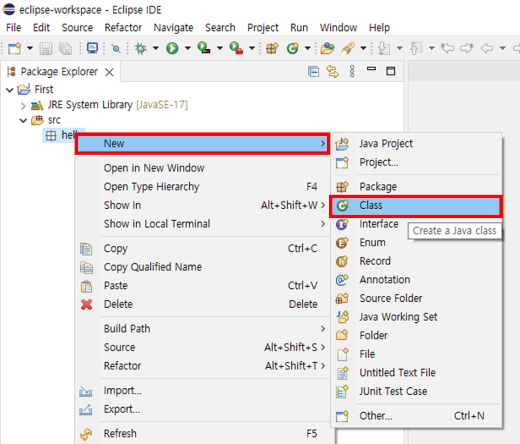Select Copy Qualified Name entry

pos(202,267)
